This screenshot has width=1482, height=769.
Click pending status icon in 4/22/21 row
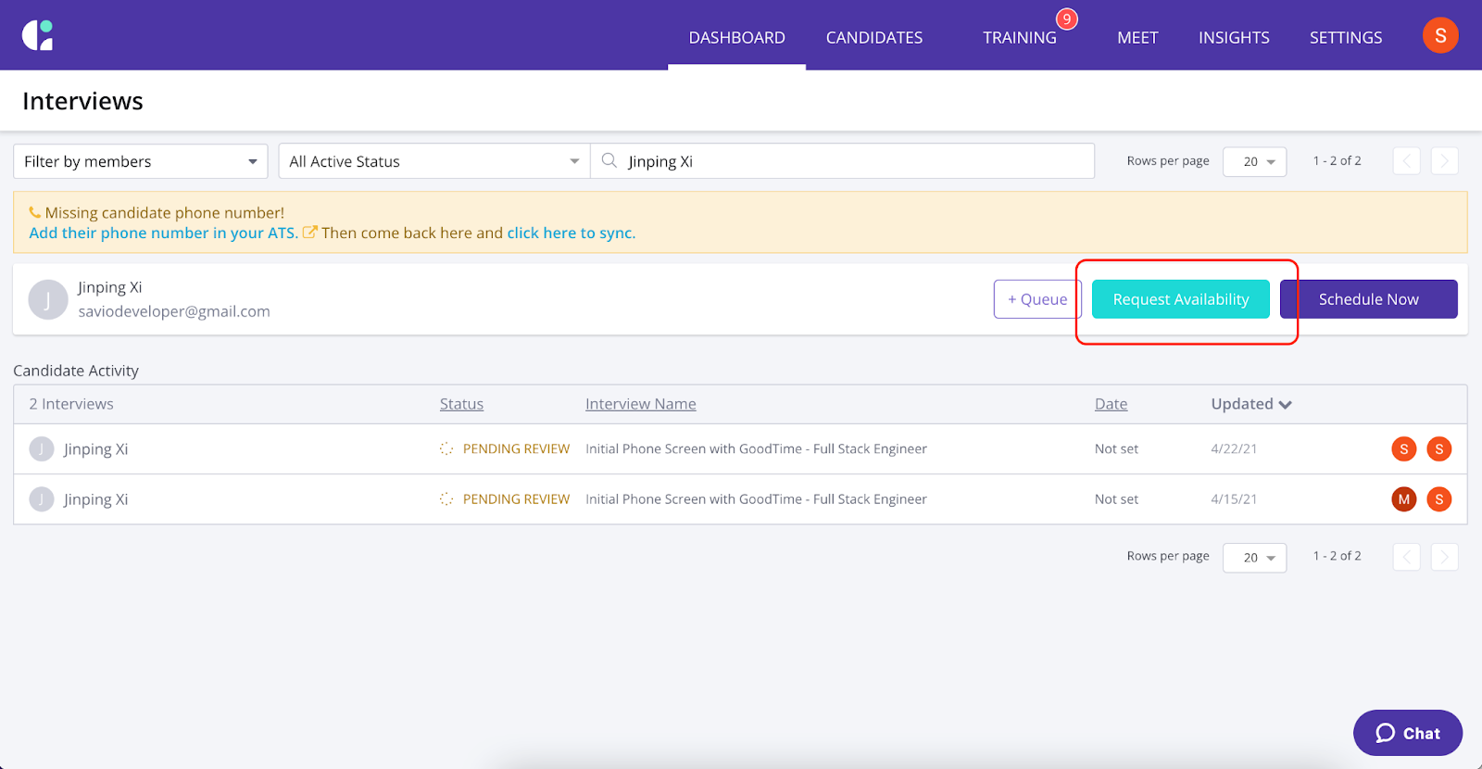pos(446,448)
